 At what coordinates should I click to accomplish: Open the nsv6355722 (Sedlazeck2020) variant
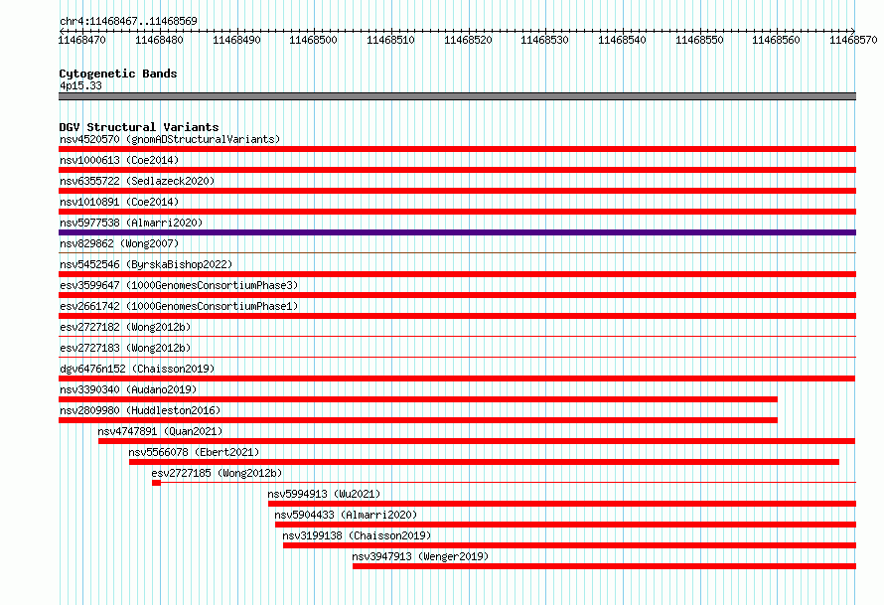pos(137,181)
